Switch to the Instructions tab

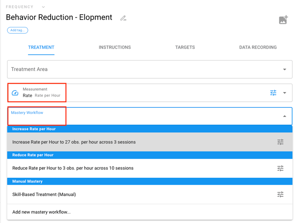coord(115,47)
